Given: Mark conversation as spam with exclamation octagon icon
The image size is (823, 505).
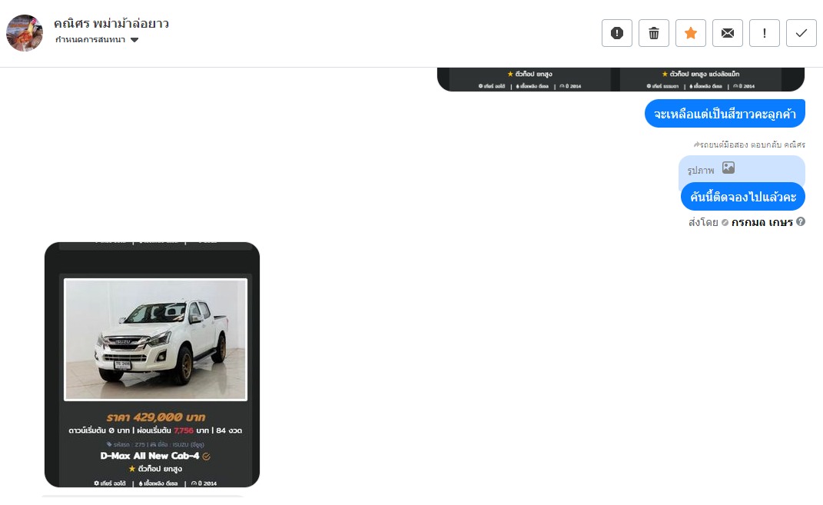Looking at the screenshot, I should pos(617,33).
